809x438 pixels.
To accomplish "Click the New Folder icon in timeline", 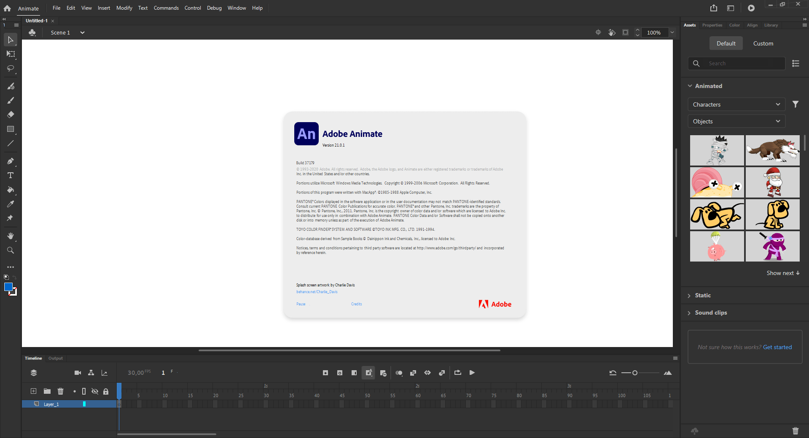I will (47, 391).
